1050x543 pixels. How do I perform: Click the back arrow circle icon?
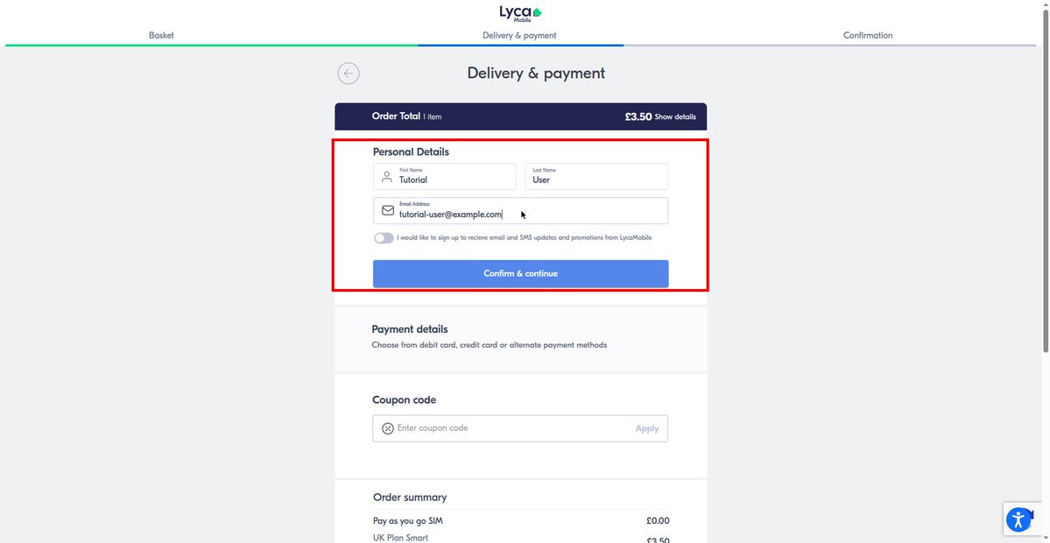click(x=349, y=73)
